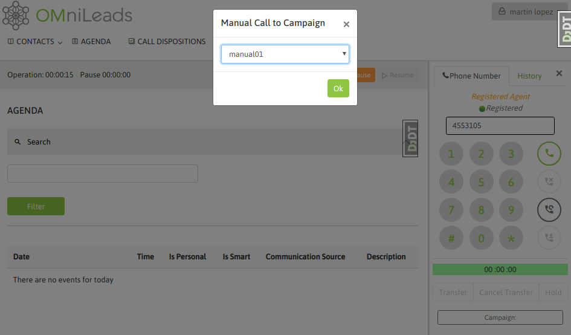Click the Hold button
This screenshot has height=335, width=571.
pos(553,292)
